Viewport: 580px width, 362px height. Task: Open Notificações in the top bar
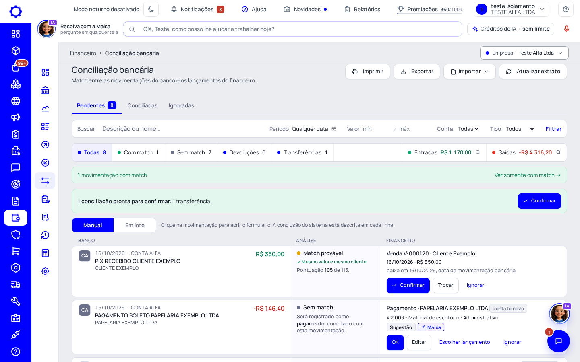click(x=197, y=9)
